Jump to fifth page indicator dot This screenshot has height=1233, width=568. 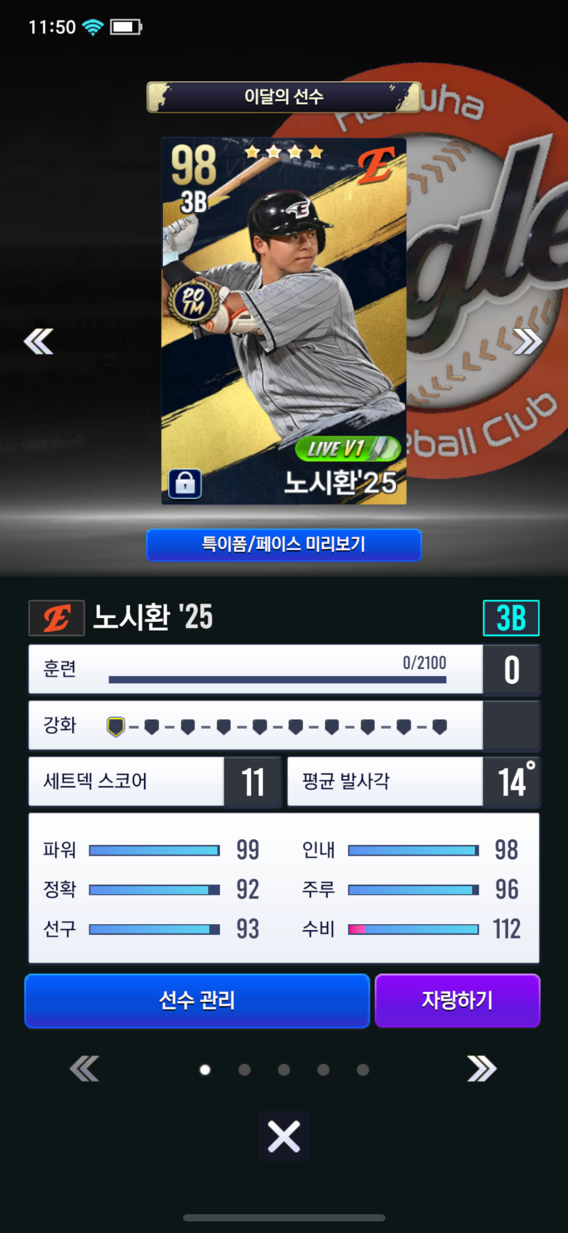coord(363,1070)
